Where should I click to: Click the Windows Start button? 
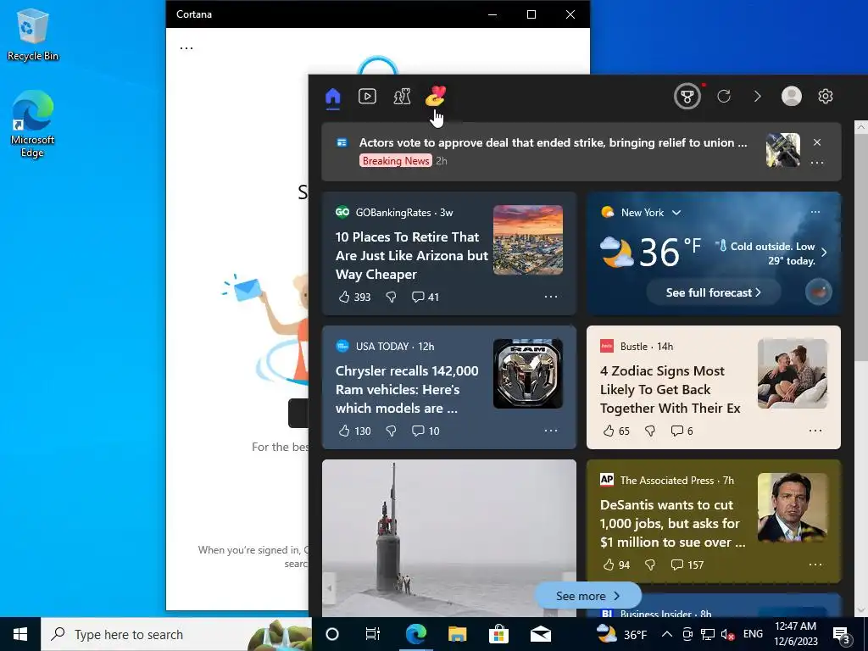coord(20,634)
